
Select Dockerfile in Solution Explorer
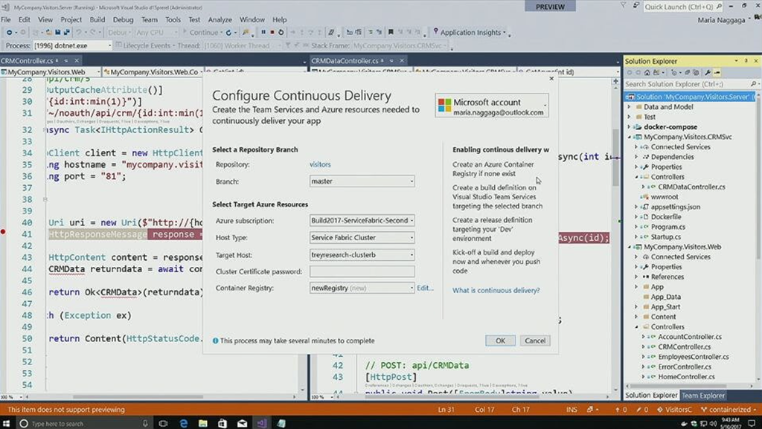665,216
